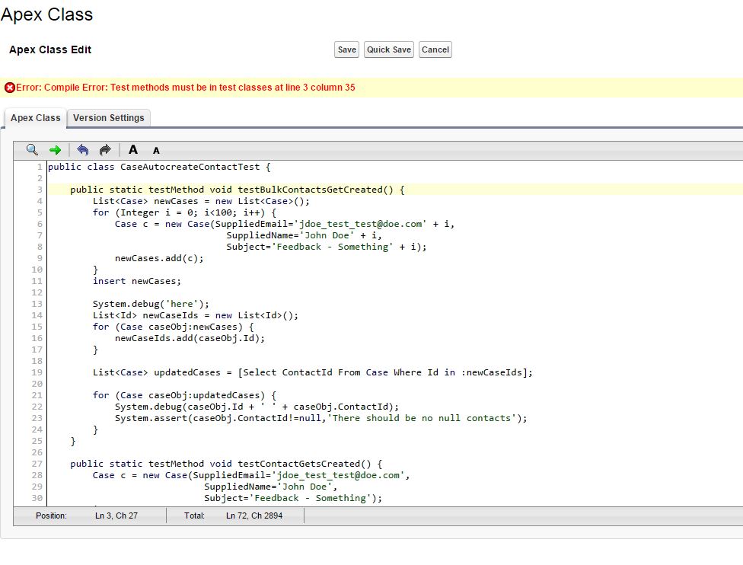Increase editor font size with large A
This screenshot has width=743, height=565.
pos(133,150)
